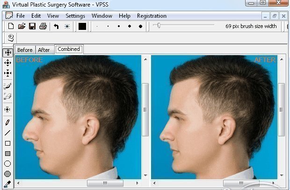Open a file with the folder icon
Viewport: 290px width, 190px height.
(22, 26)
